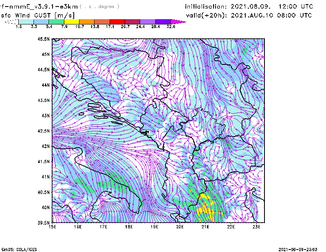Image resolution: width=326 pixels, height=252 pixels.
Task: Click the legend value 32.6
Action: pyautogui.click(x=171, y=27)
